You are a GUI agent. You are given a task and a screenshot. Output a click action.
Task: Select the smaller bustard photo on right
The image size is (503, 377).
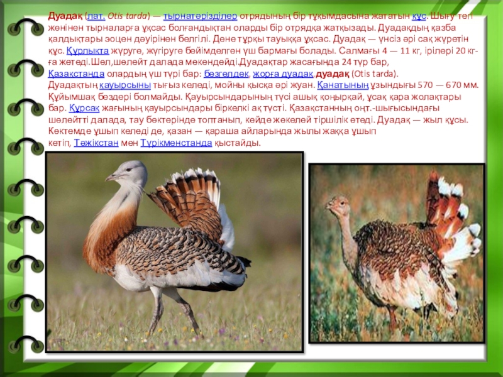click(397, 253)
